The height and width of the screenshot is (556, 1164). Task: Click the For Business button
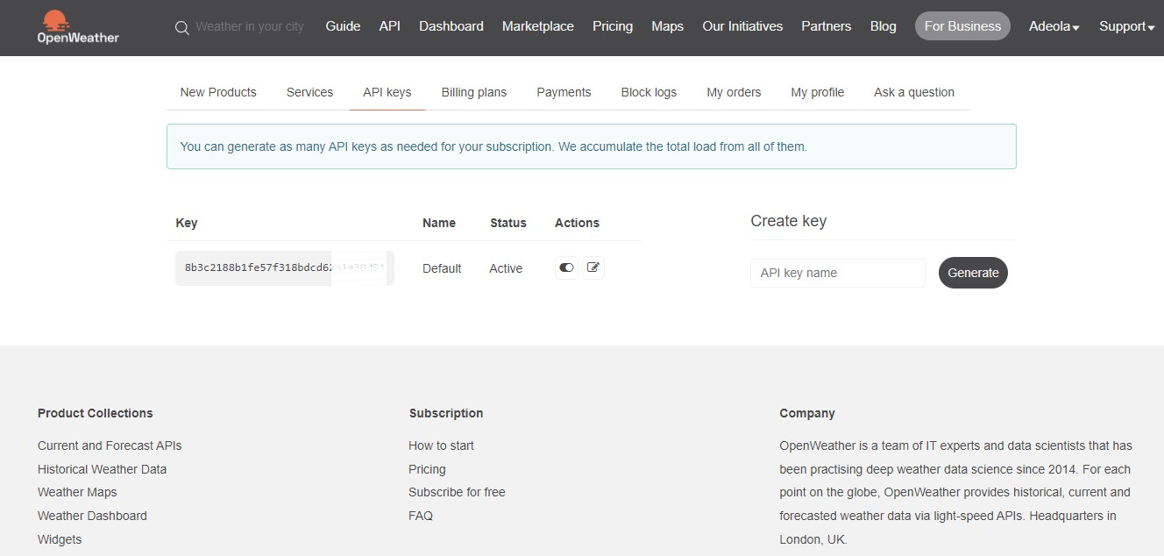[962, 26]
